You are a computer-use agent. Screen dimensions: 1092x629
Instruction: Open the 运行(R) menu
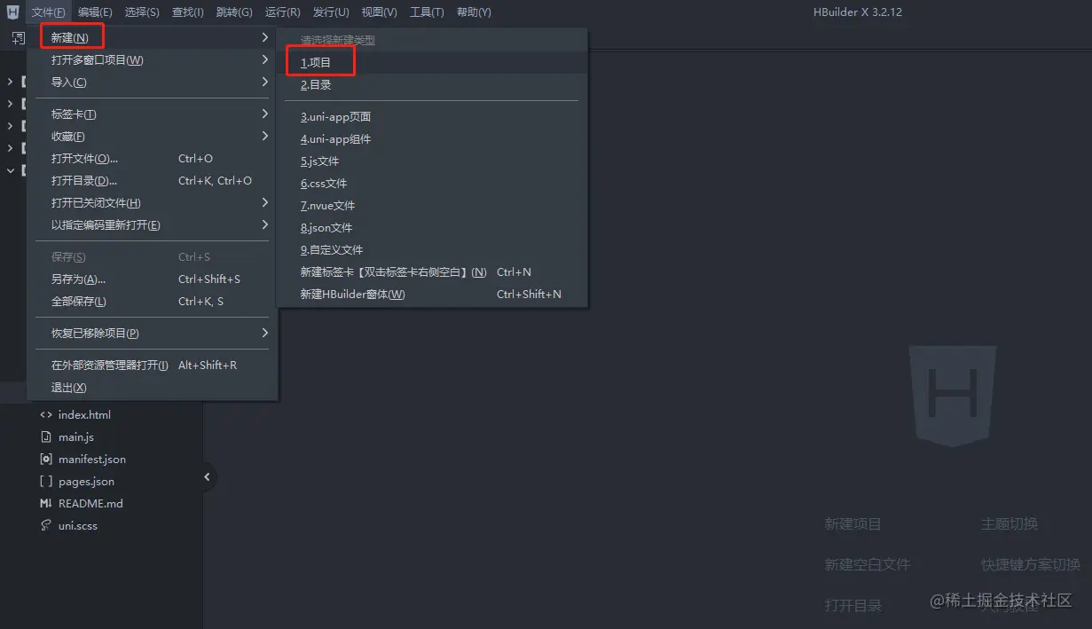pyautogui.click(x=282, y=12)
